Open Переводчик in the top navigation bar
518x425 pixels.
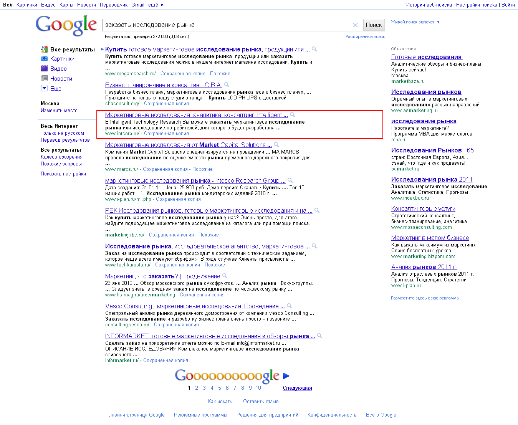point(114,5)
